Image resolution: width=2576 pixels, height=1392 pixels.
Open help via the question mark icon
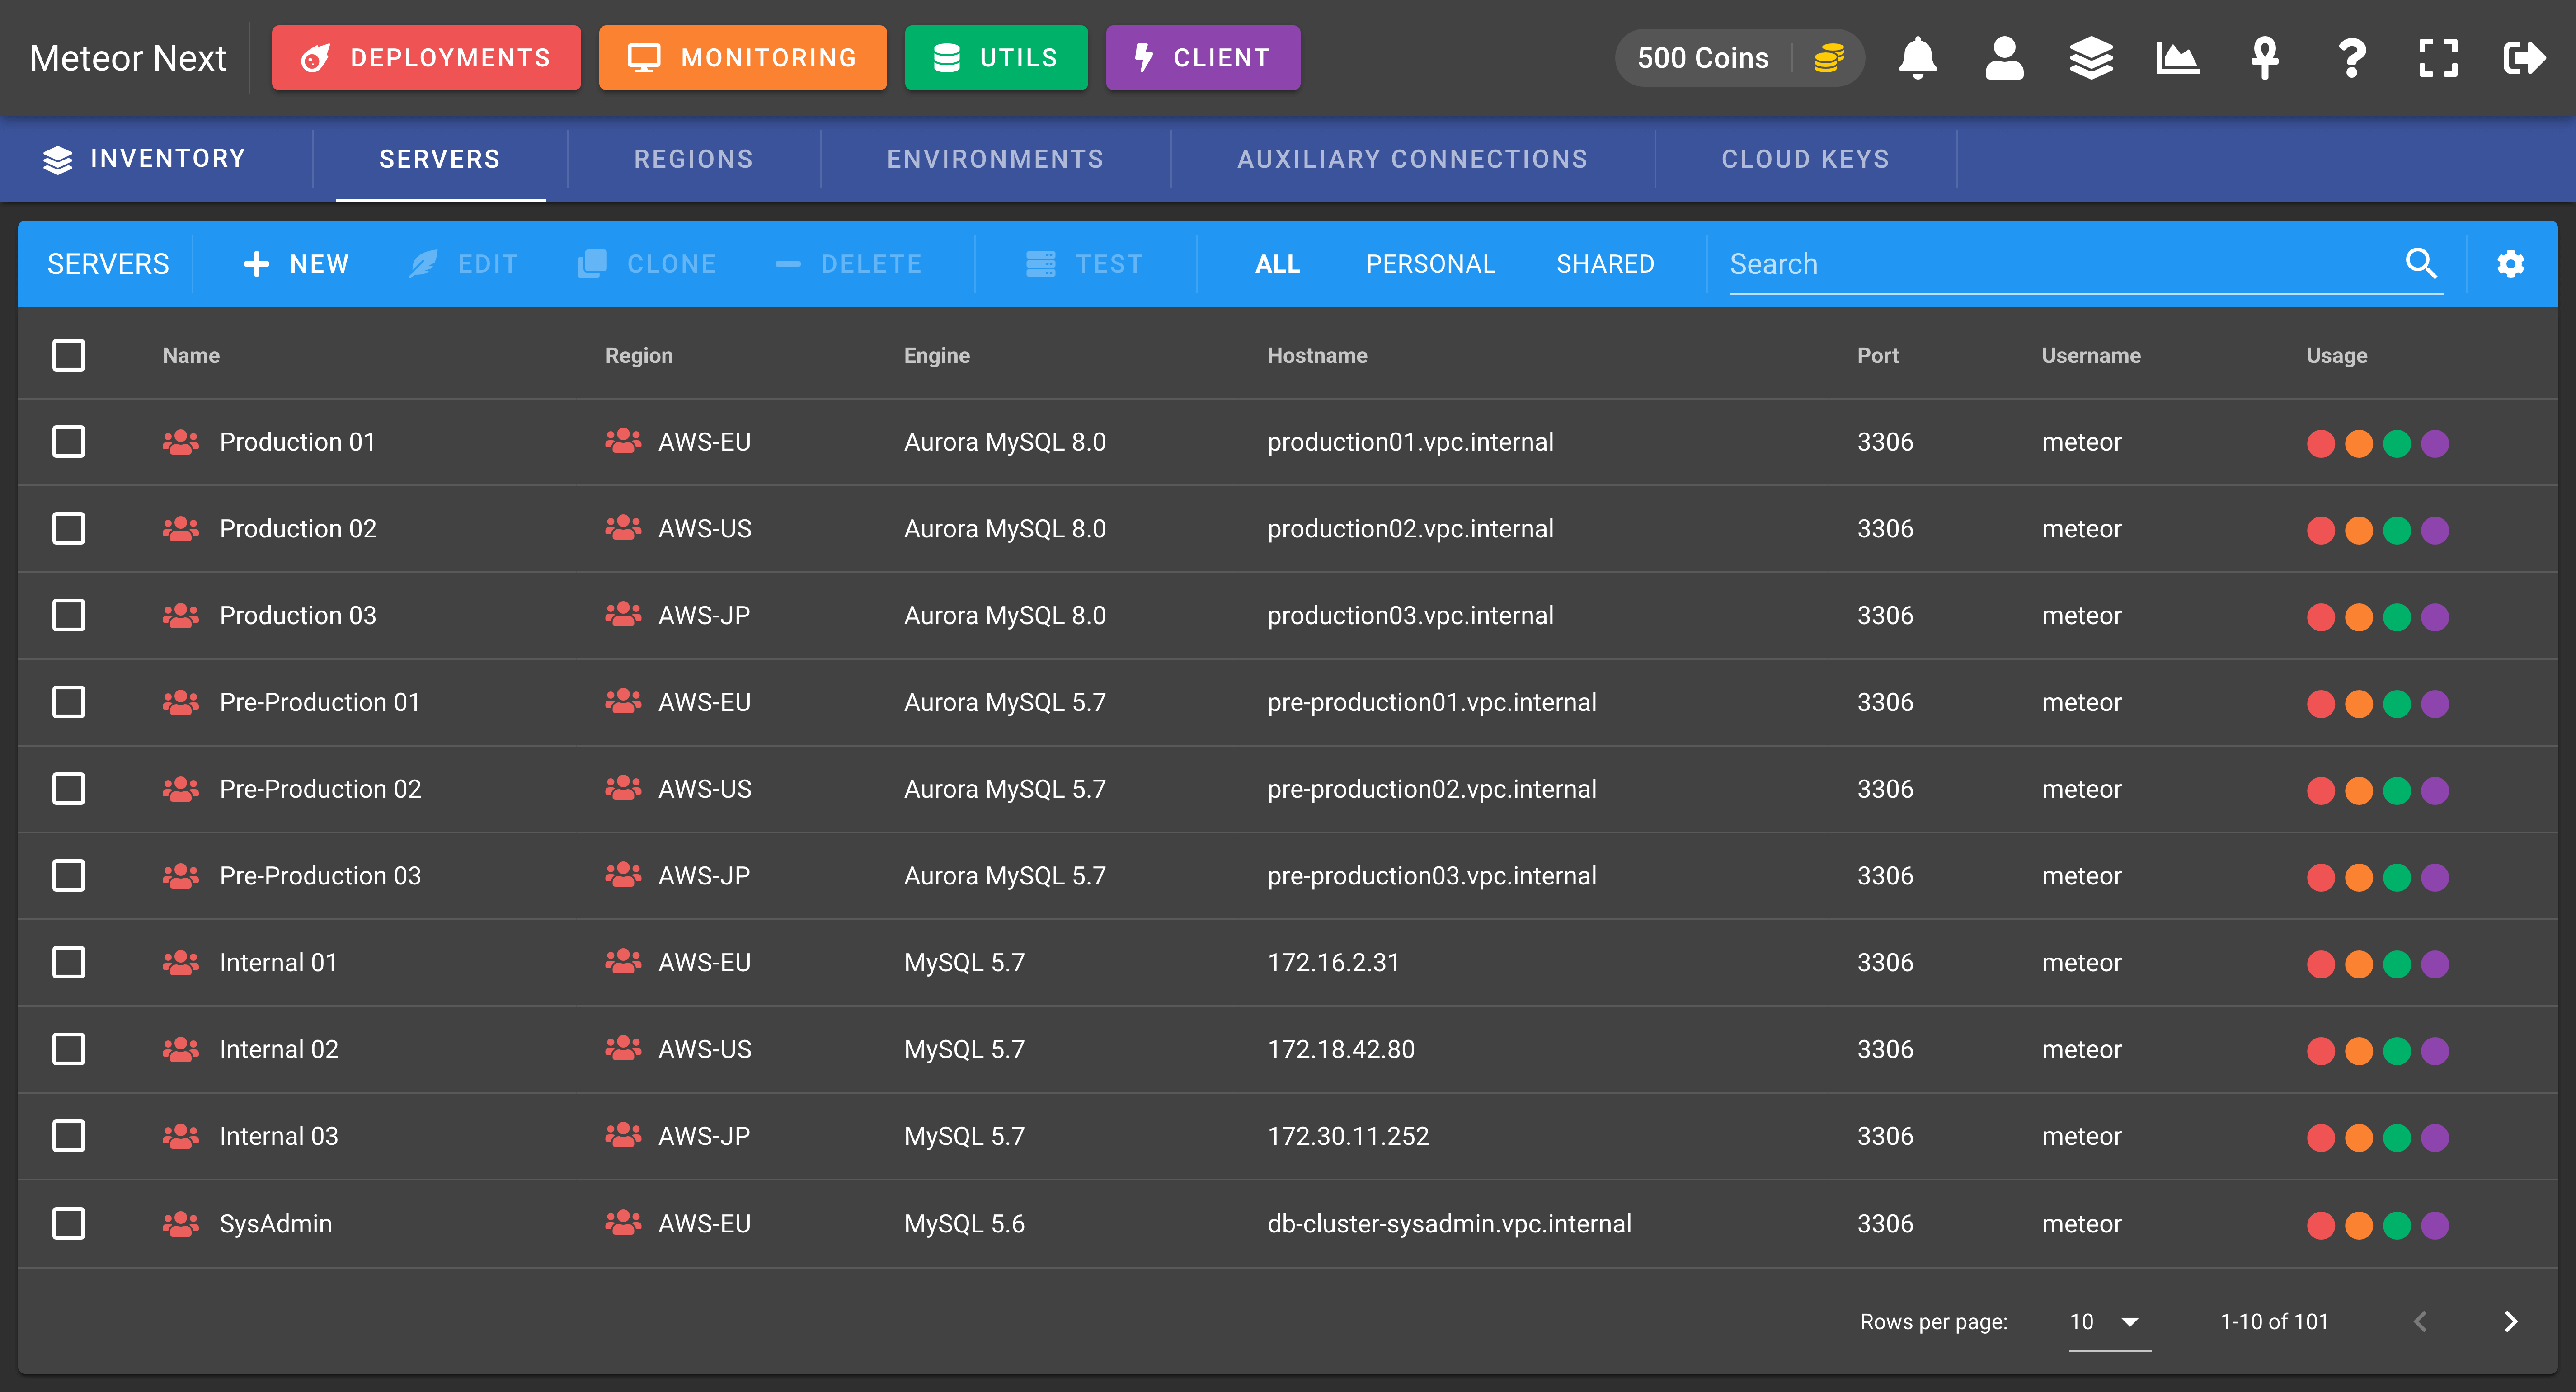2351,58
